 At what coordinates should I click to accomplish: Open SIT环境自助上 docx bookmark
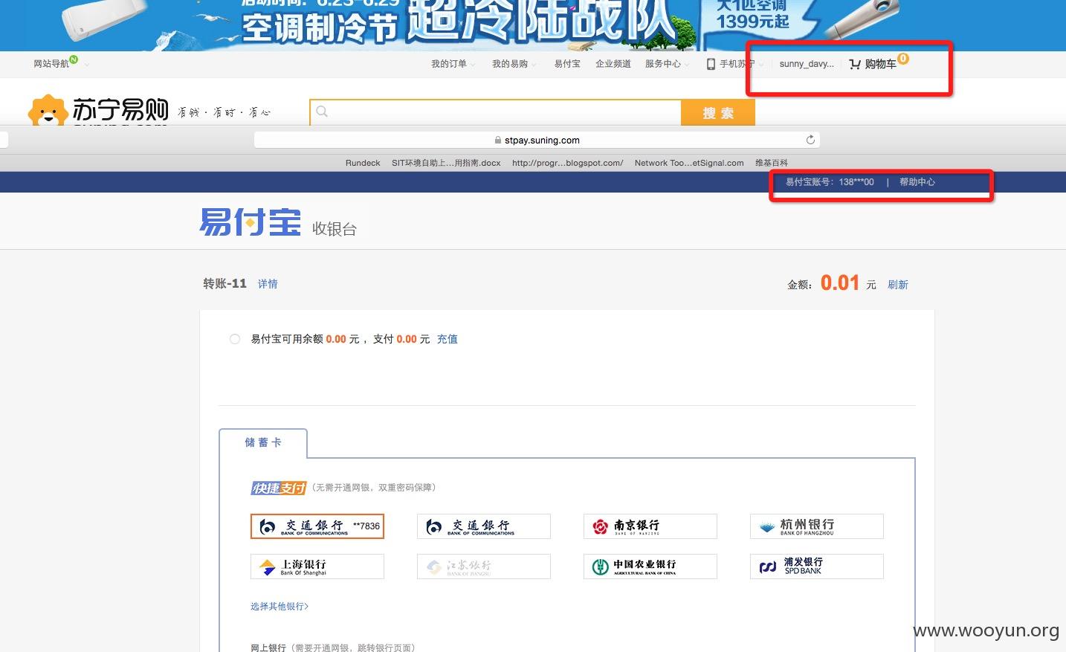click(446, 163)
